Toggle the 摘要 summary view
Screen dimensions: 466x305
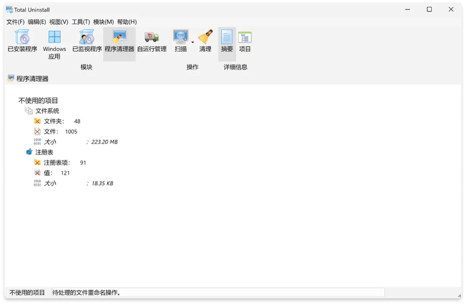227,42
